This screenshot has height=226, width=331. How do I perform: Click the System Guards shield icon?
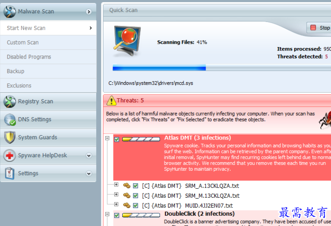[10, 137]
